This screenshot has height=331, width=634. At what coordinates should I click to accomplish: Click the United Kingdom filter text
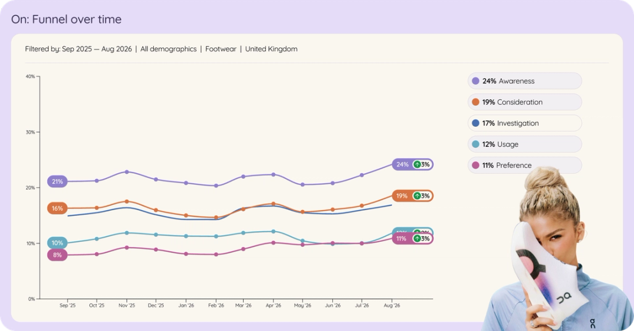coord(271,49)
